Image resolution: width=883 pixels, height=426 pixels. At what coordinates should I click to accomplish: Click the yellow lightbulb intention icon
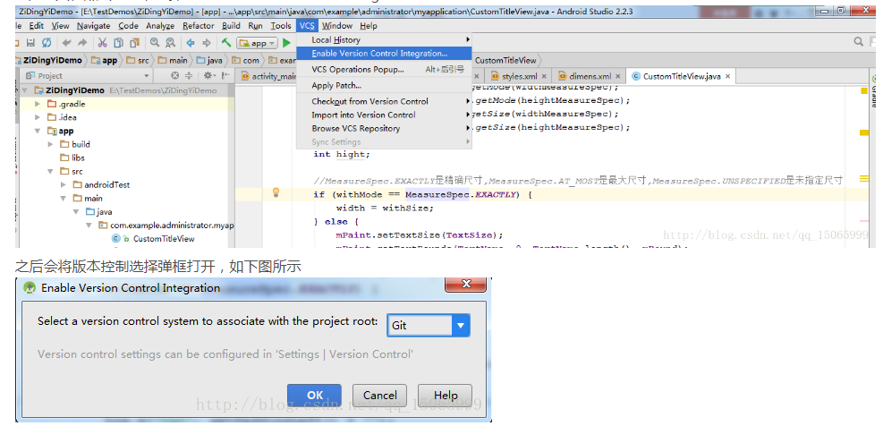click(276, 192)
